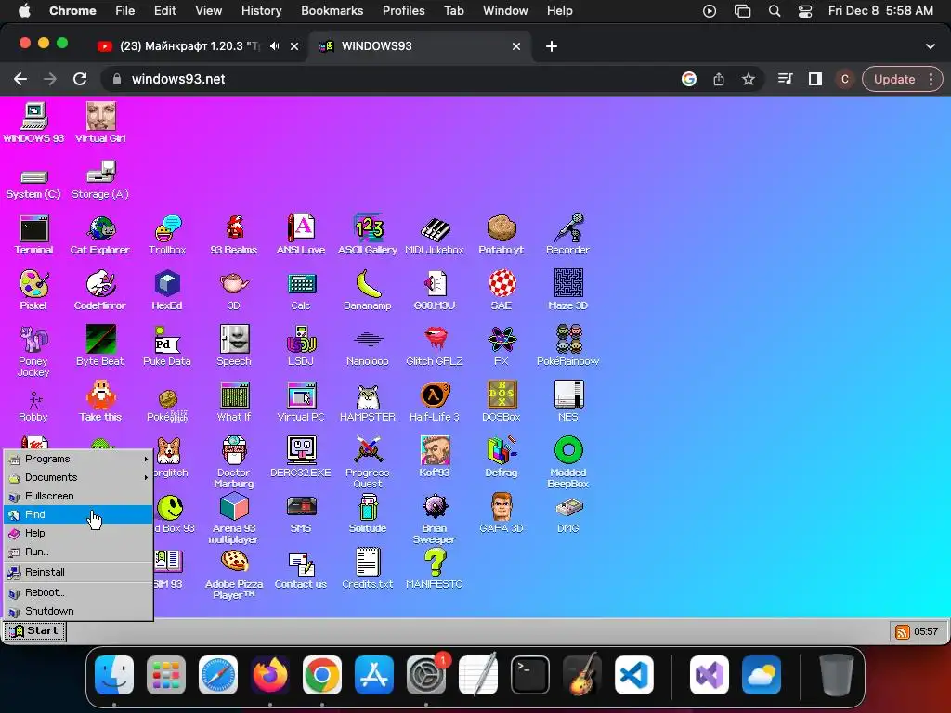The image size is (951, 713).
Task: Open the Trollbox chat icon
Action: [167, 235]
